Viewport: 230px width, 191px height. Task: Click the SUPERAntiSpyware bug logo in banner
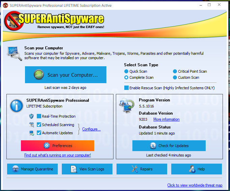point(14,21)
